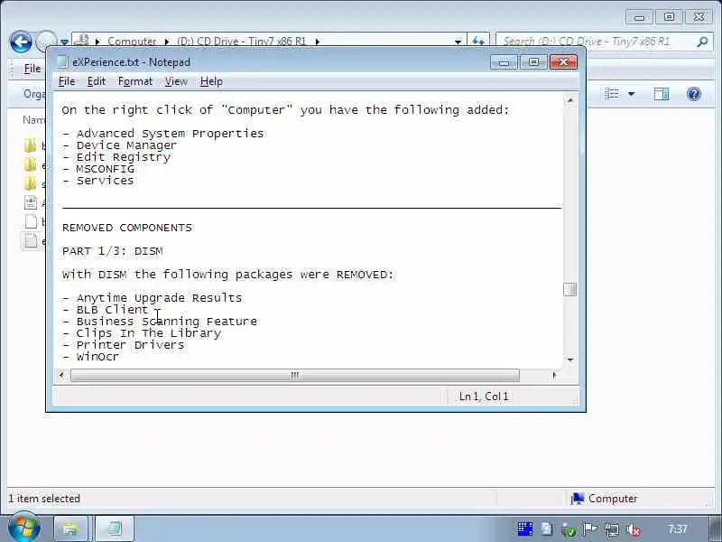Click the Explorer Back navigation button

point(21,42)
